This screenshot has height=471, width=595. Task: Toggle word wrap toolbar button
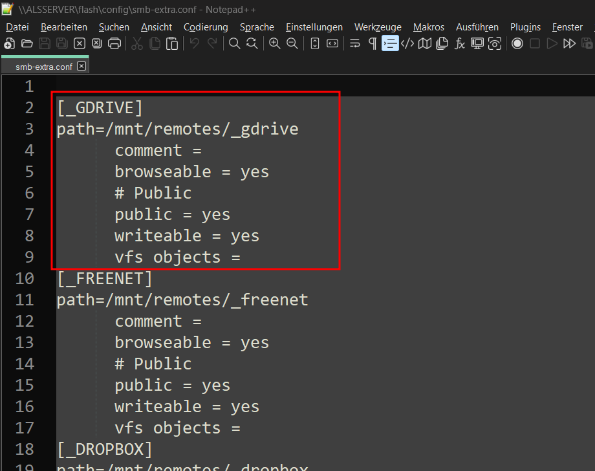355,43
